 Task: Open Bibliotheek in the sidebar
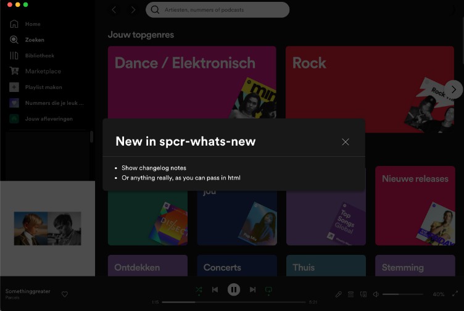coord(39,56)
